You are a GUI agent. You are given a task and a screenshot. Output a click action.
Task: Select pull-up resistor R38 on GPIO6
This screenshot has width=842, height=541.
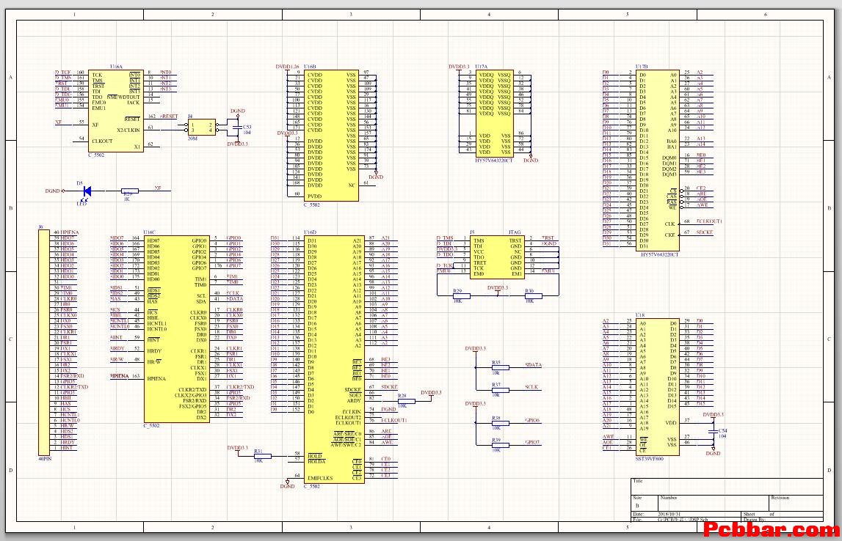pos(500,423)
